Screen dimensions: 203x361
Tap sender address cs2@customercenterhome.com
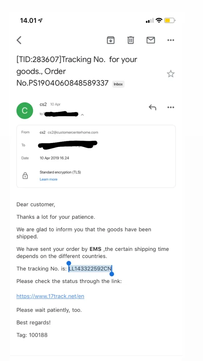pyautogui.click(x=73, y=132)
